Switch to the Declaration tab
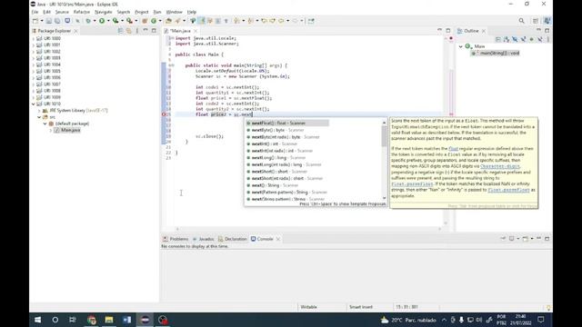The width and height of the screenshot is (582, 327). point(233,239)
